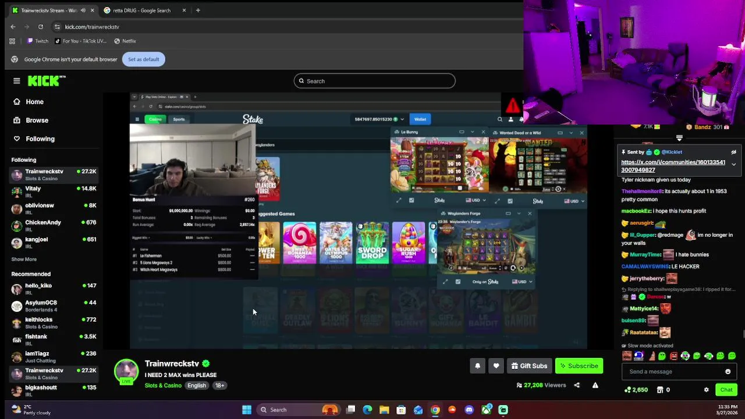
Task: Share the stream using share icon
Action: (x=577, y=385)
